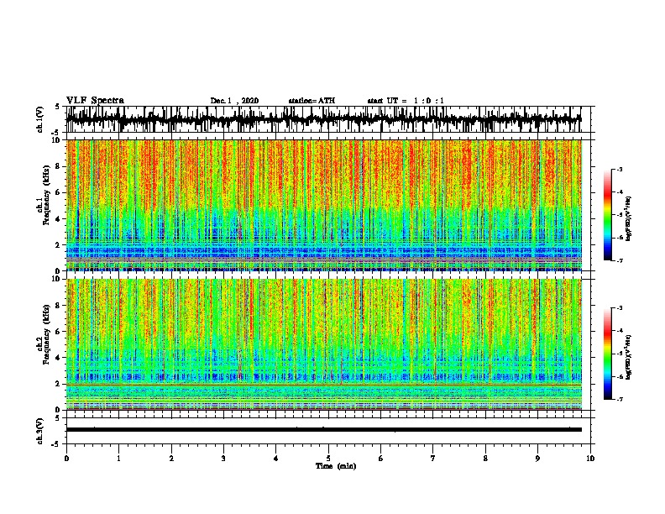The image size is (665, 514).
Task: Click the color scale bar beside ch.2 spectrogram
Action: click(x=608, y=354)
